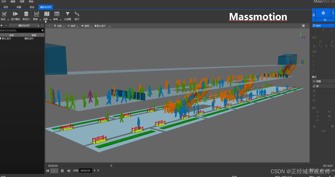The height and width of the screenshot is (177, 335).
Task: Select the 默认运行 row in the list
Action: (x=22, y=39)
